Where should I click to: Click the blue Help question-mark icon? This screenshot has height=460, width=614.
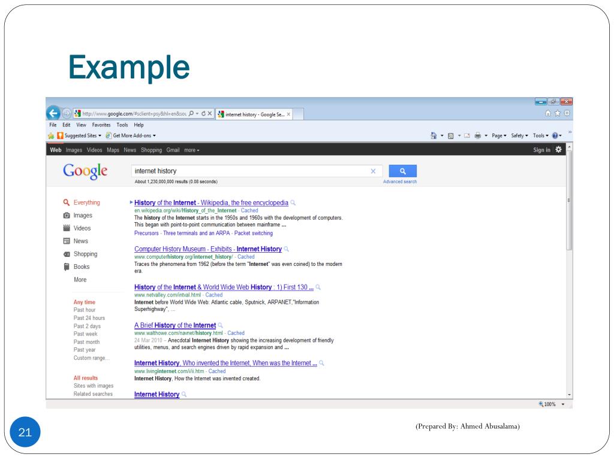pos(555,136)
